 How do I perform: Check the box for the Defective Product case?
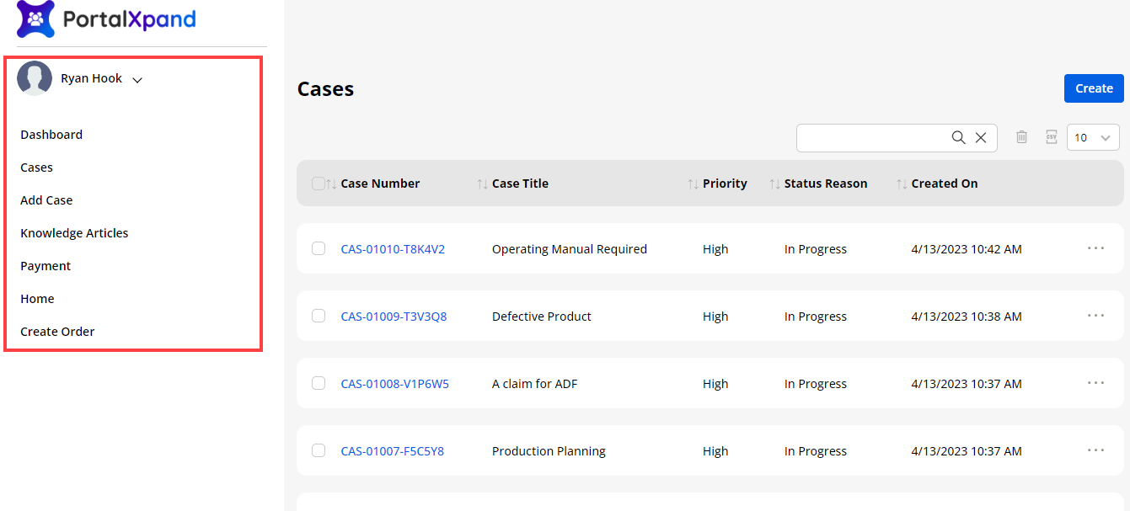pyautogui.click(x=319, y=317)
